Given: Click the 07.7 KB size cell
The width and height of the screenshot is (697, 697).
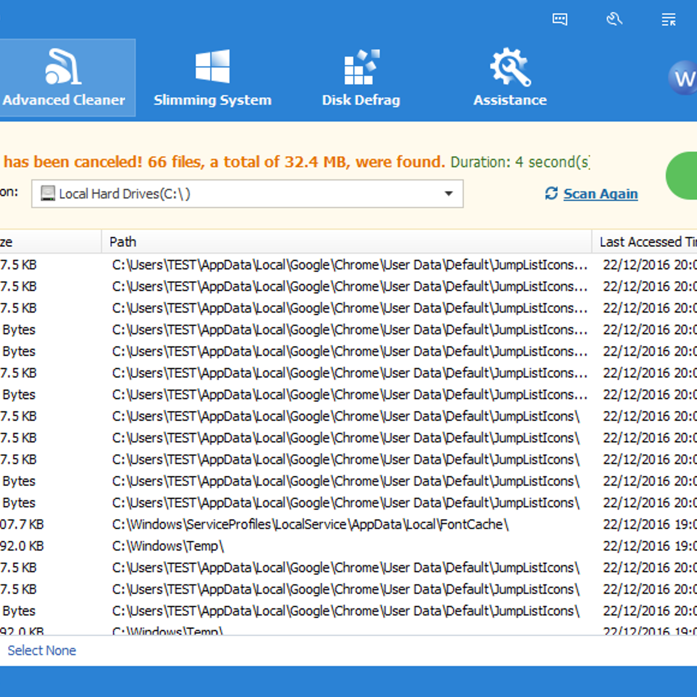Looking at the screenshot, I should (x=22, y=524).
